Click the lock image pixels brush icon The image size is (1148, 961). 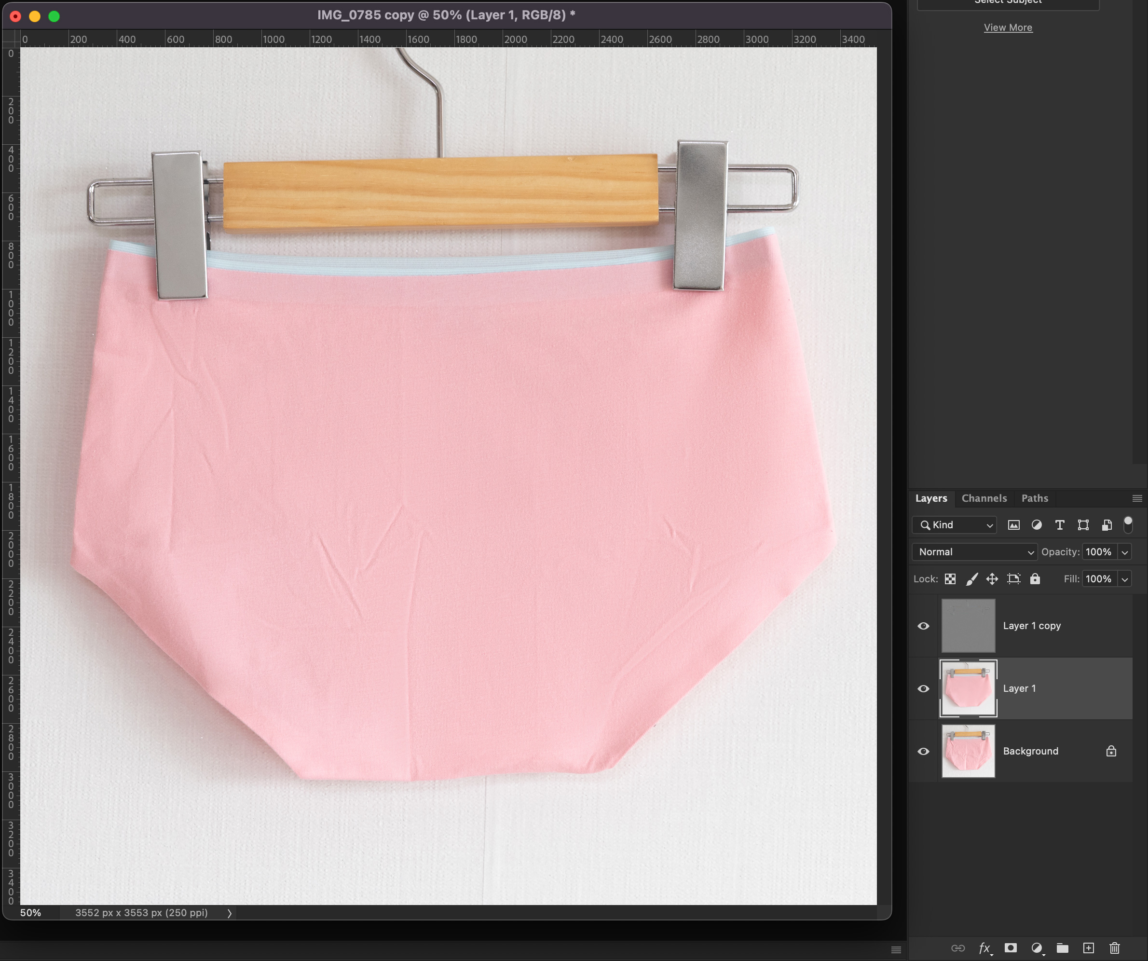click(971, 579)
